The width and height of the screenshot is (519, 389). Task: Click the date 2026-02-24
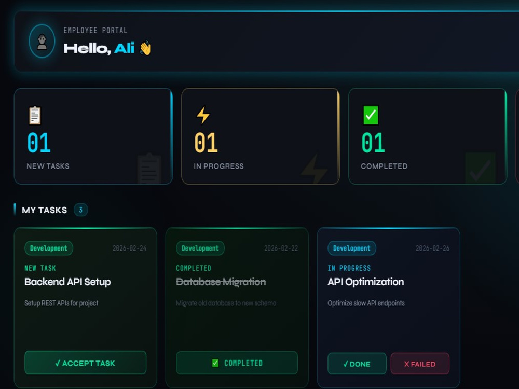(129, 248)
